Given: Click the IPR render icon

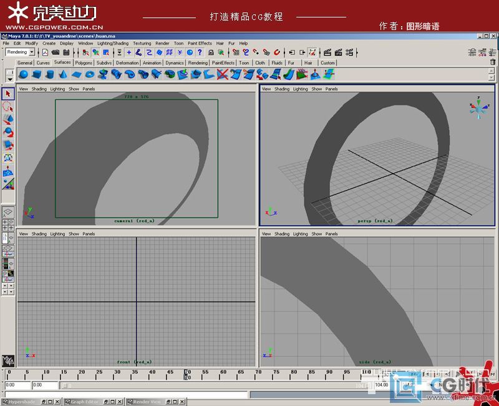Looking at the screenshot, I should point(339,52).
